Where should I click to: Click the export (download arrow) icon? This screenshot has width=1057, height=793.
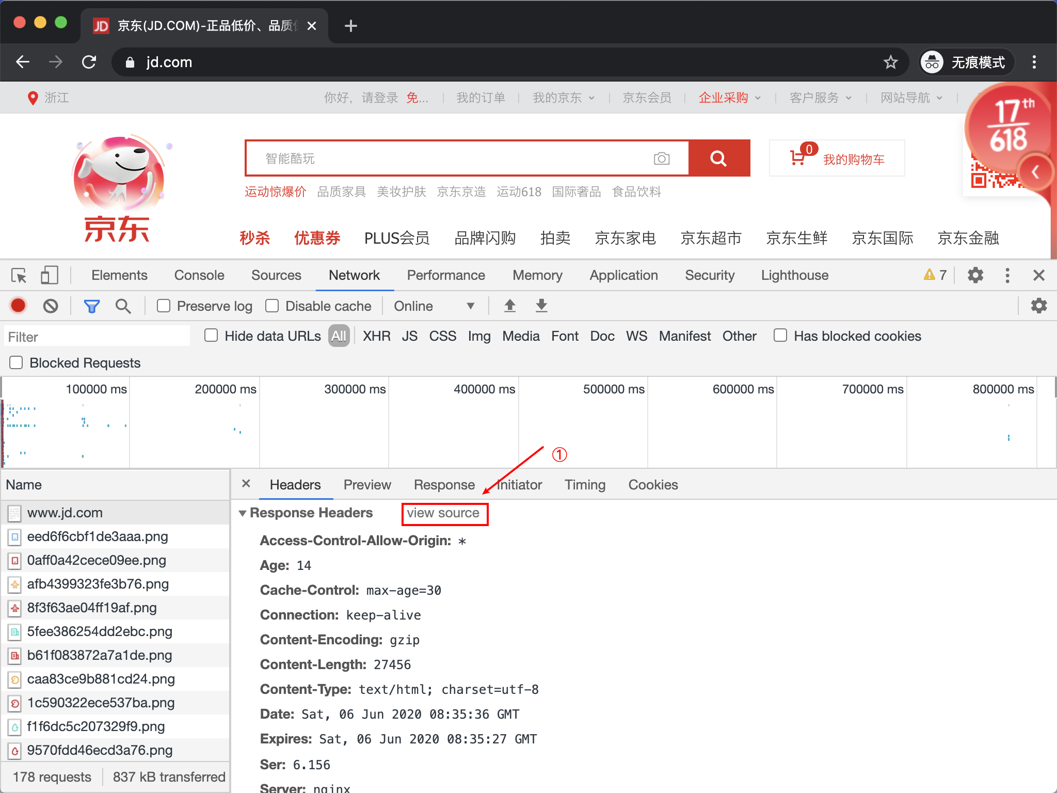[541, 306]
